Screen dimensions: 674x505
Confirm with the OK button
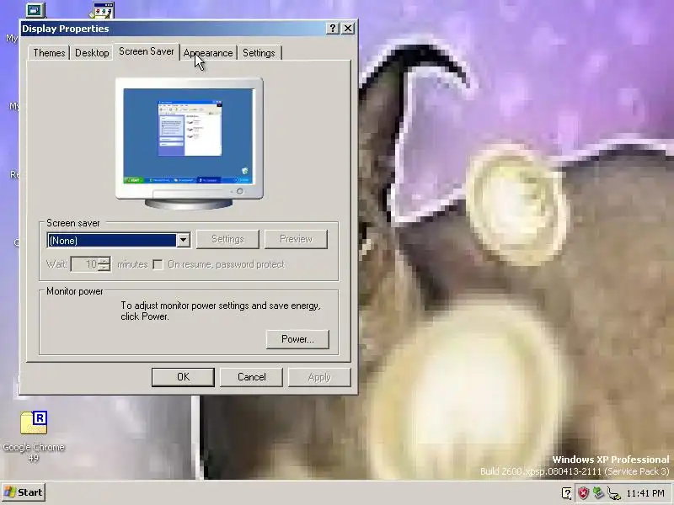coord(183,377)
